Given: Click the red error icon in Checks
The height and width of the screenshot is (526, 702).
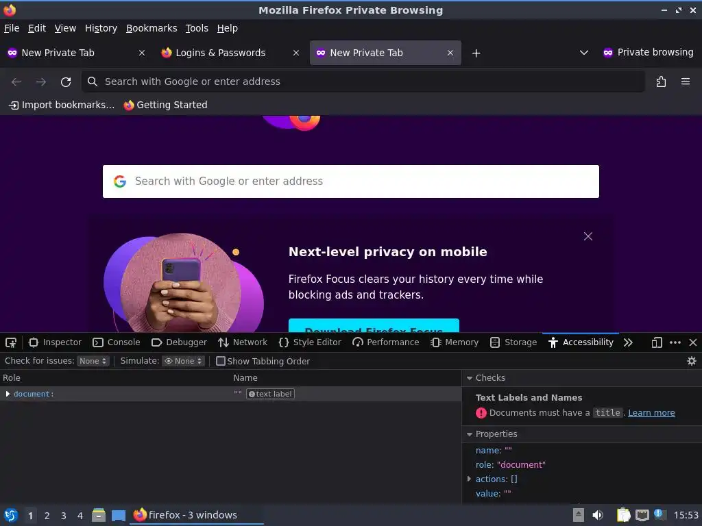Looking at the screenshot, I should pos(481,413).
